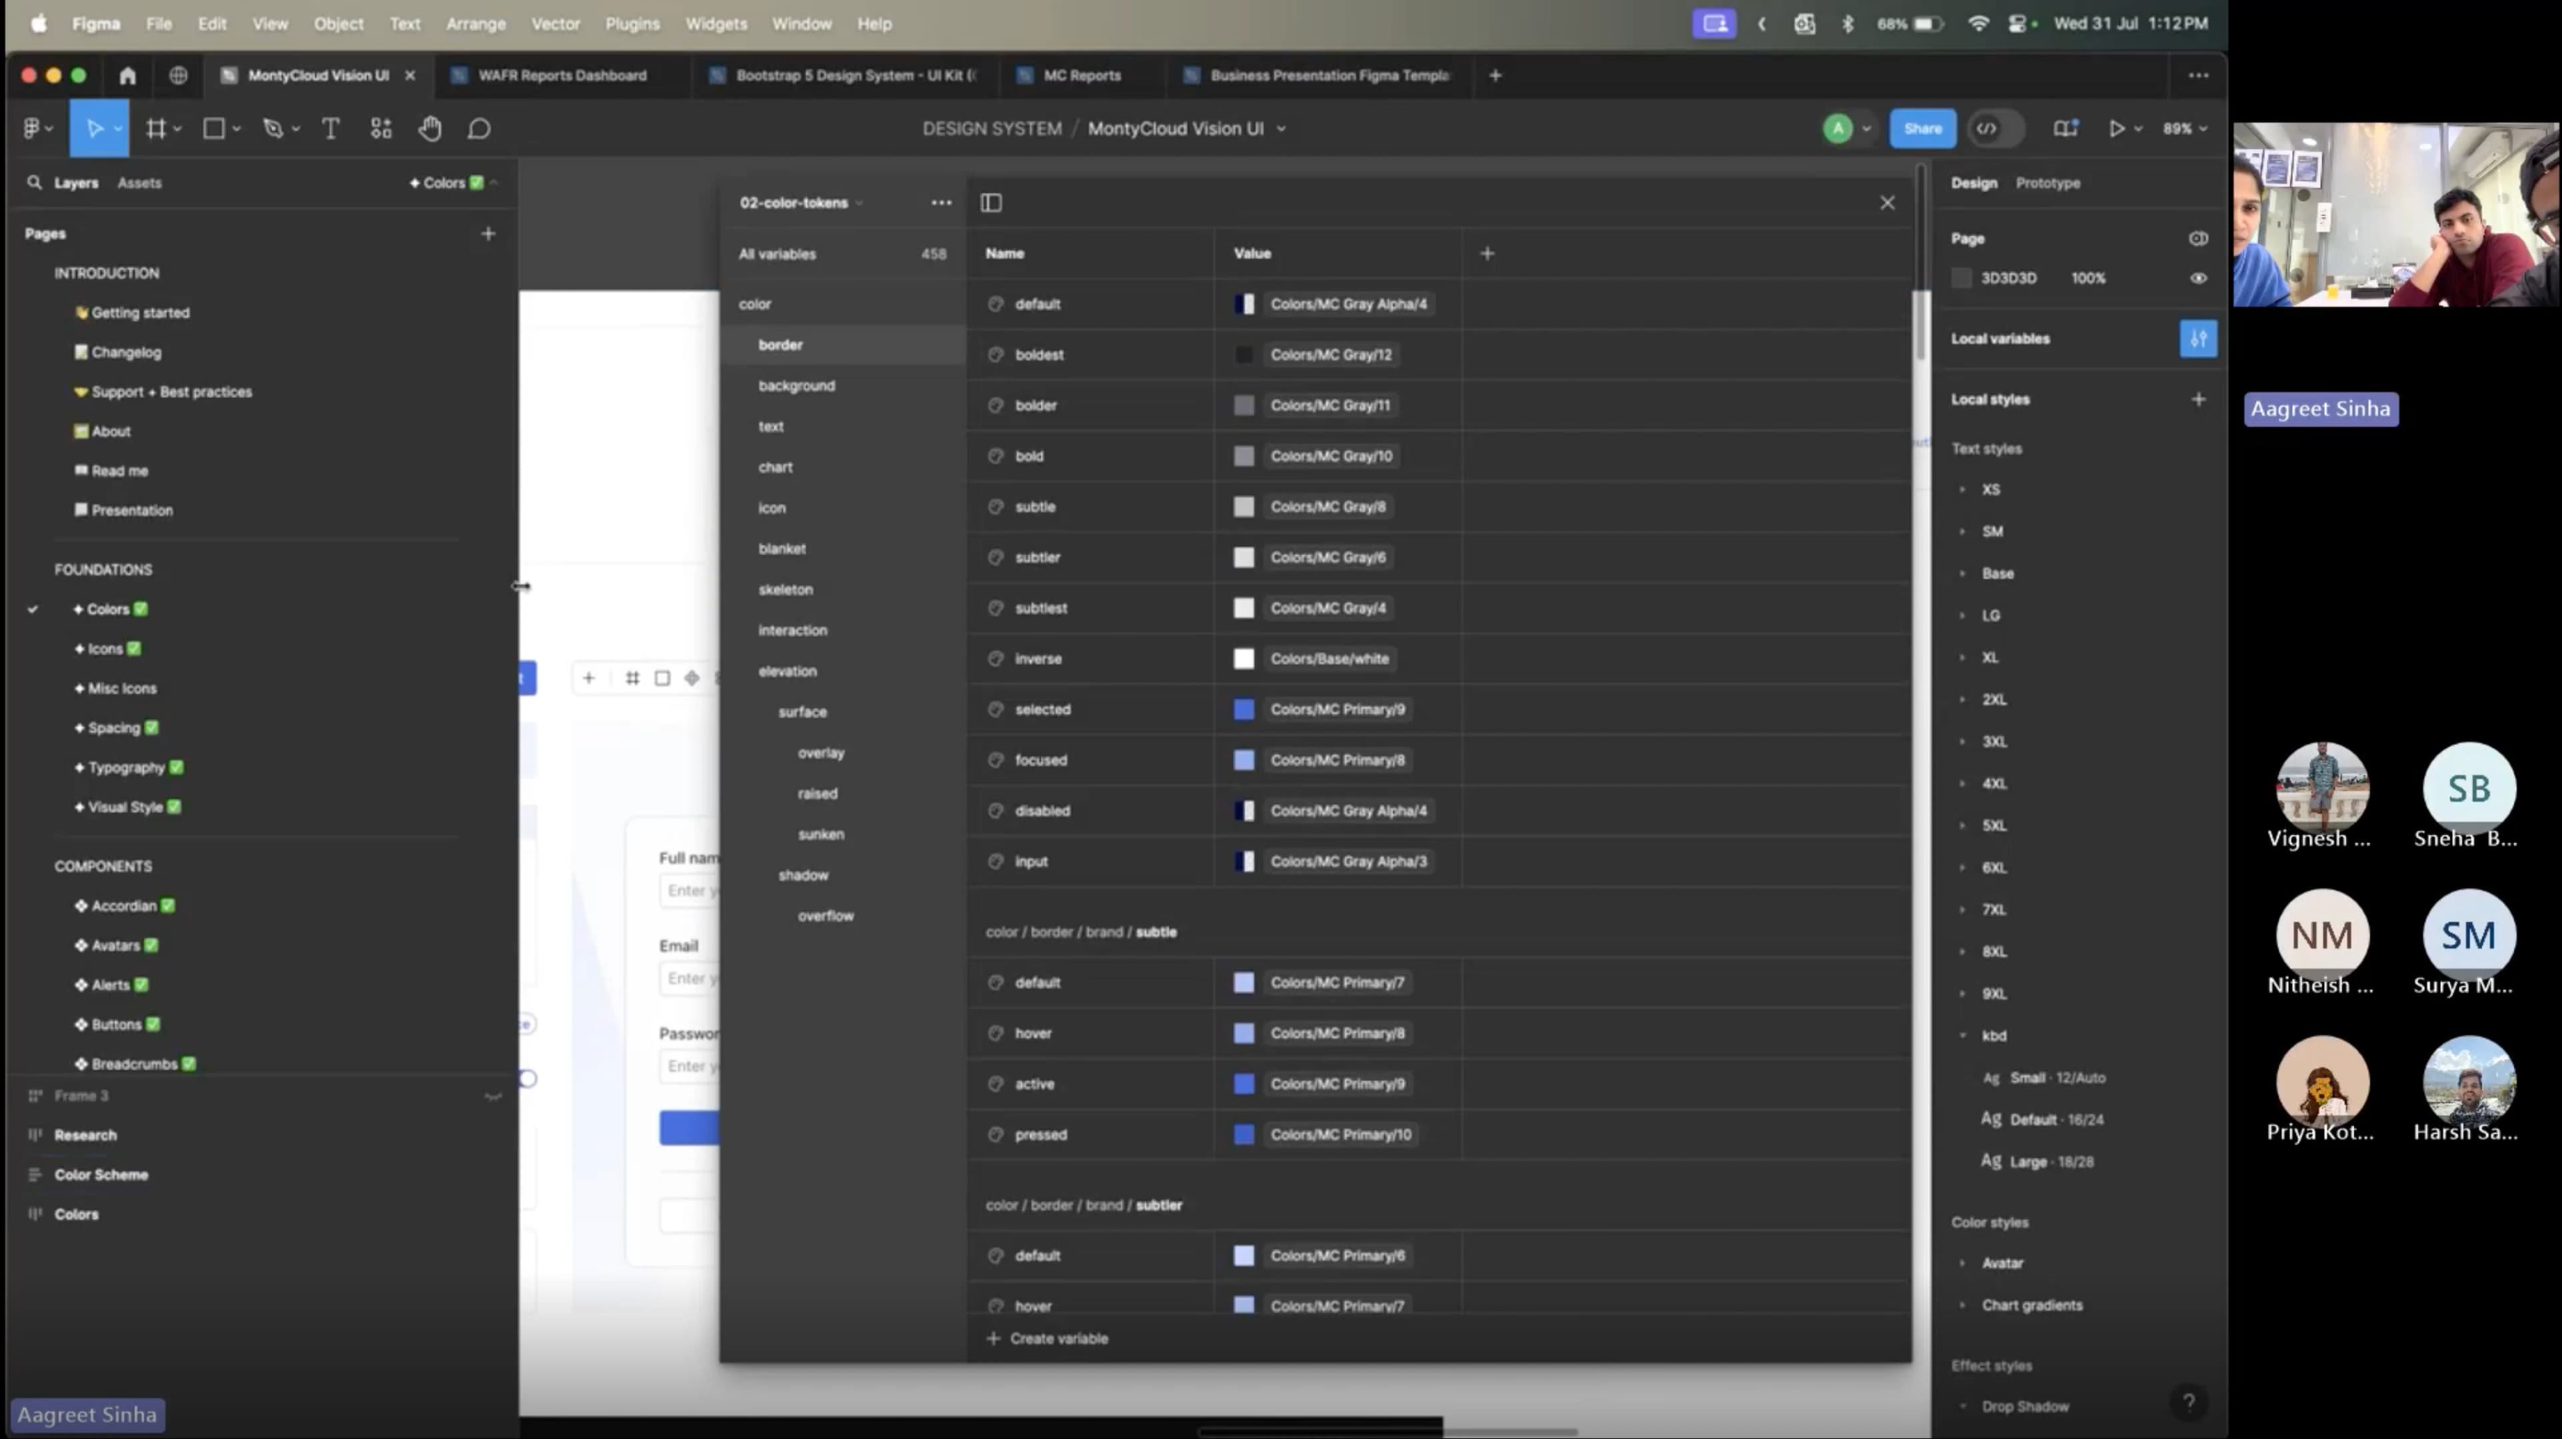
Task: Click Colors/MC Primary/9 swatch for 'selected'
Action: click(1243, 709)
